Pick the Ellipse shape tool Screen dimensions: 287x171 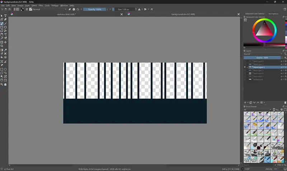click(x=5, y=27)
